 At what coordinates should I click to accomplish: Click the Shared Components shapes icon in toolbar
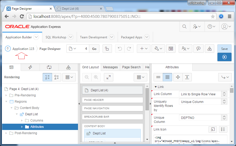pos(210,49)
